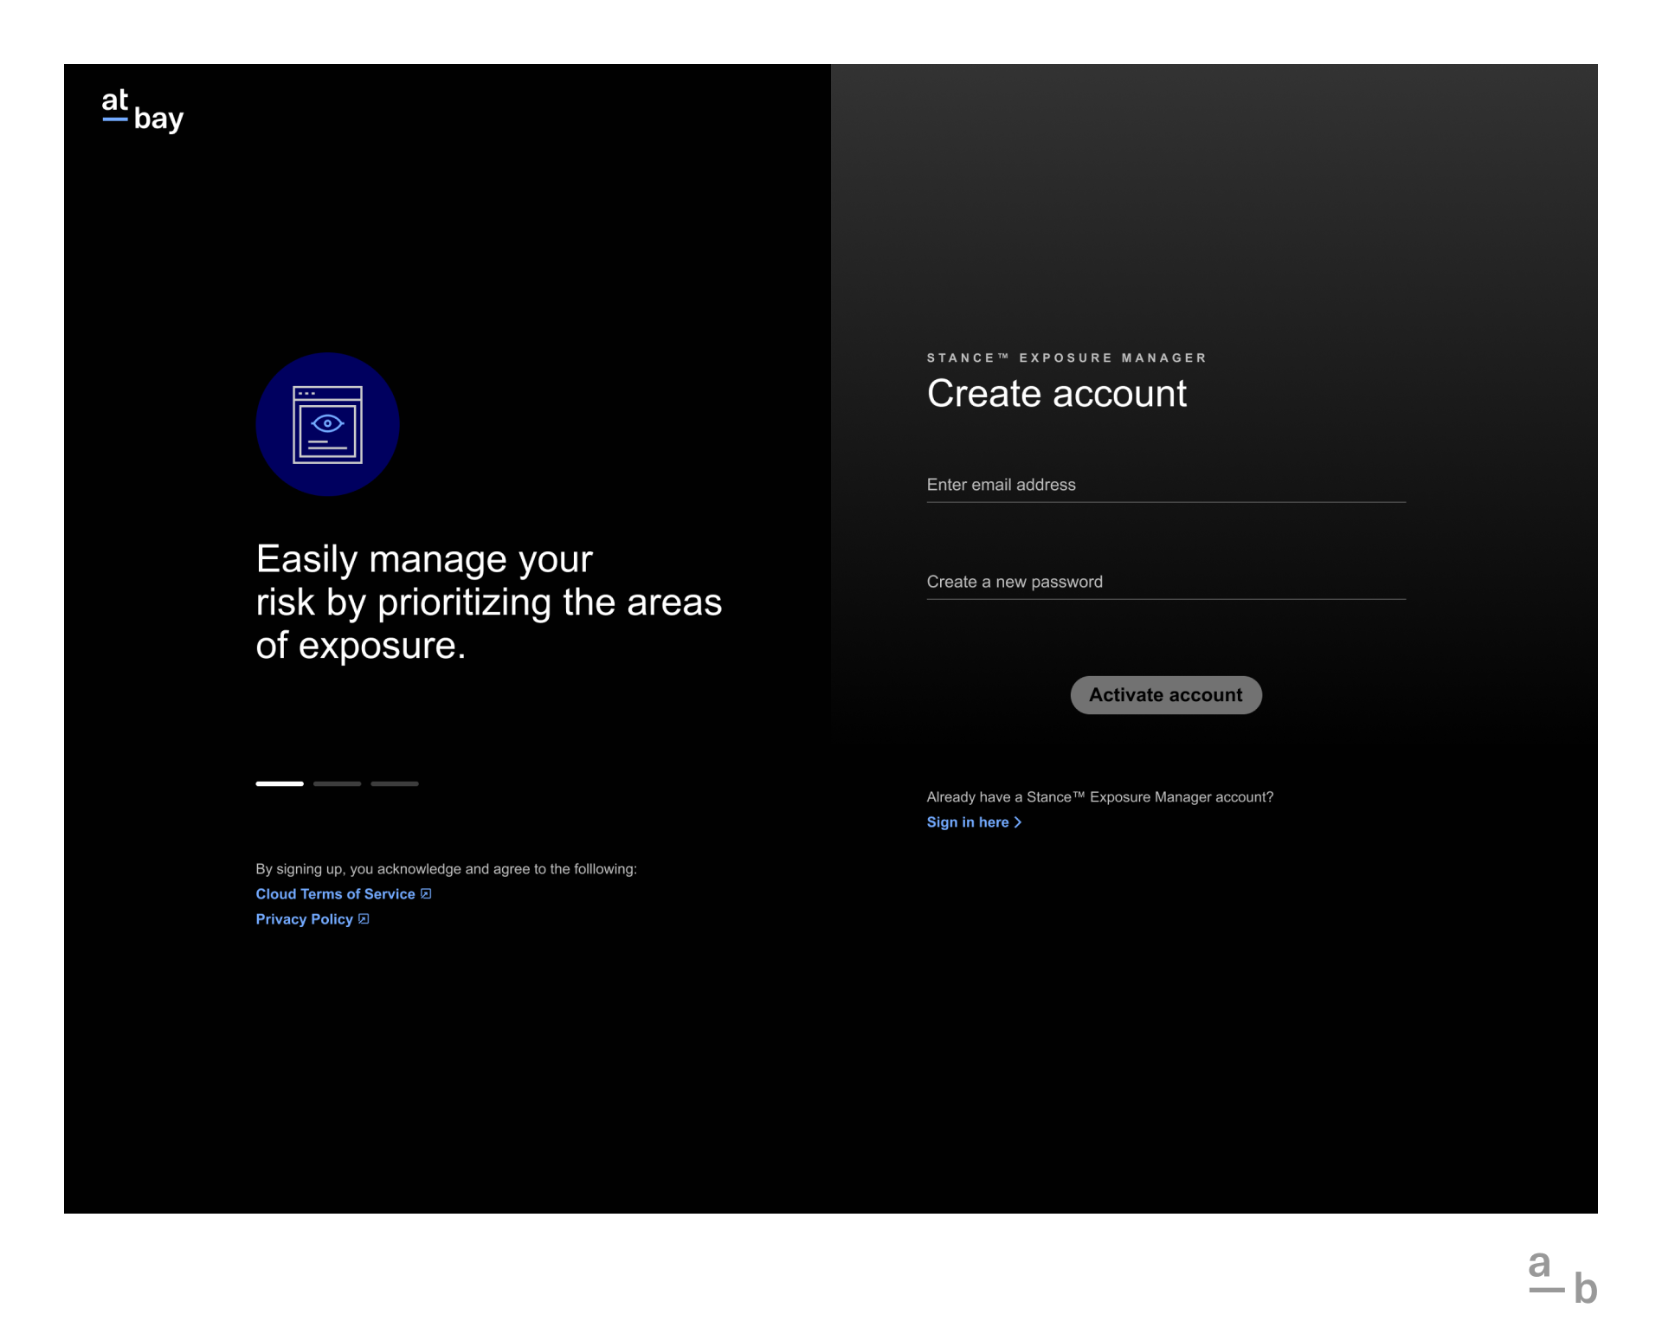Click 'Already have a Stance™ Exposure Manager account?' text

click(x=1099, y=797)
